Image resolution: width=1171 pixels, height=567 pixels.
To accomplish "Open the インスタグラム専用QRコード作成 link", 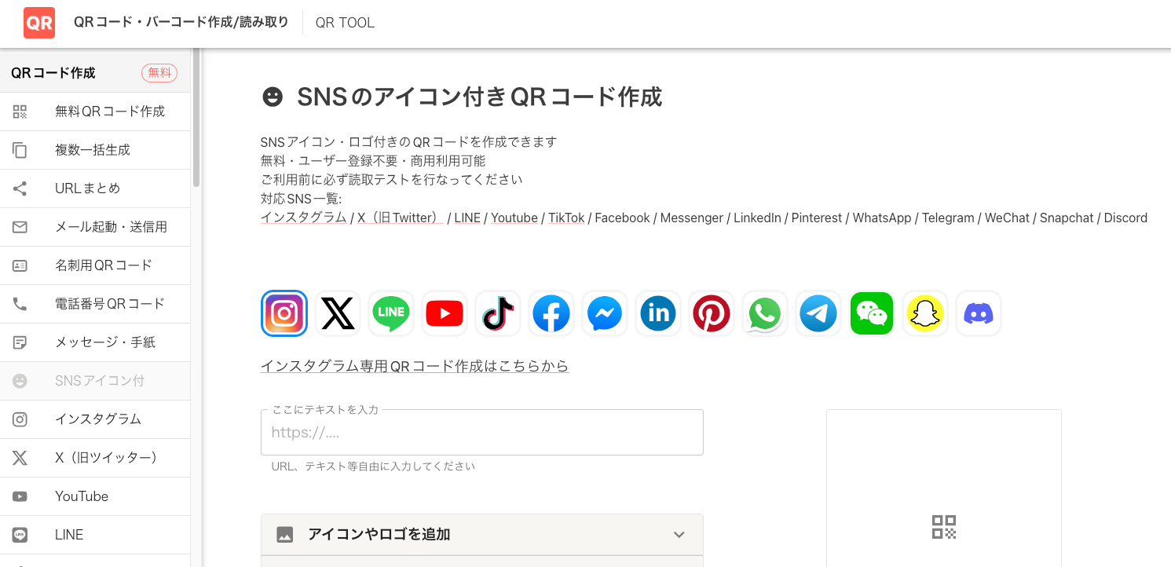I will [415, 365].
